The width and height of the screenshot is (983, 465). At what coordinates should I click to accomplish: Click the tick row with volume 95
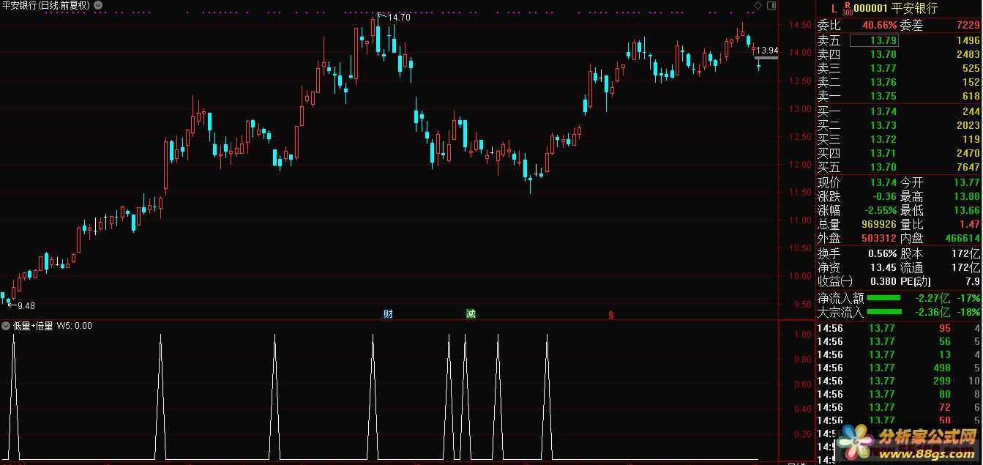(x=900, y=328)
